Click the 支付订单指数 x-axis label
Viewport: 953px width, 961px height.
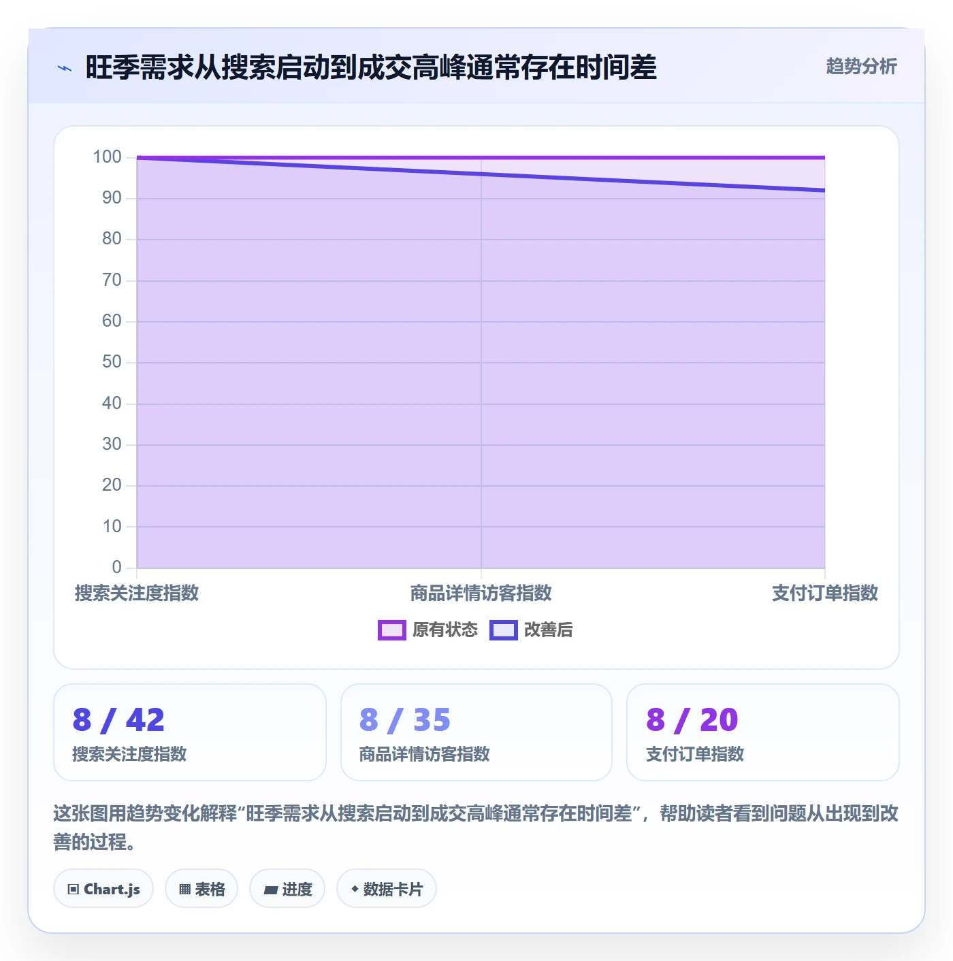[825, 593]
